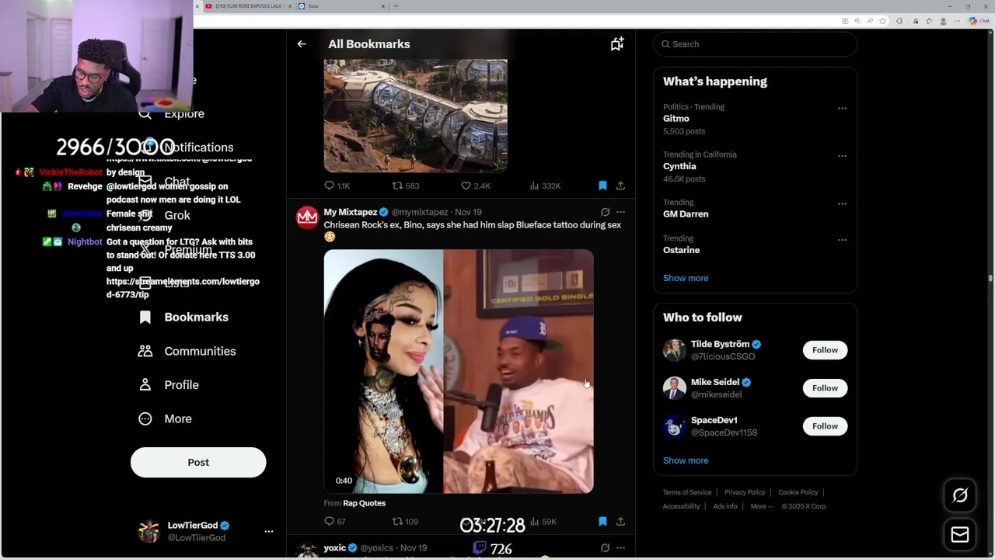
Task: Open replies on the 1.1K comment post
Action: pos(337,186)
